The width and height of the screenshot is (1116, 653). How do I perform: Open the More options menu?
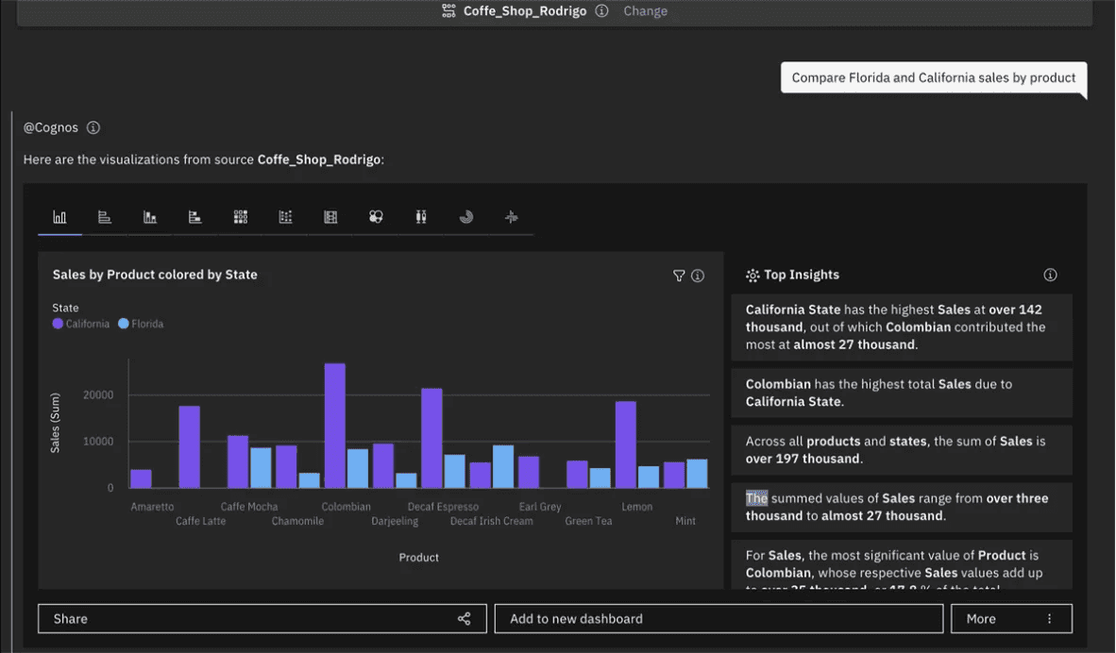pos(1011,618)
